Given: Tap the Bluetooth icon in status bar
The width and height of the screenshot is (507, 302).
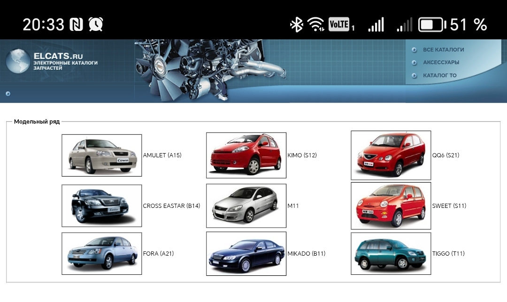Looking at the screenshot, I should (296, 24).
